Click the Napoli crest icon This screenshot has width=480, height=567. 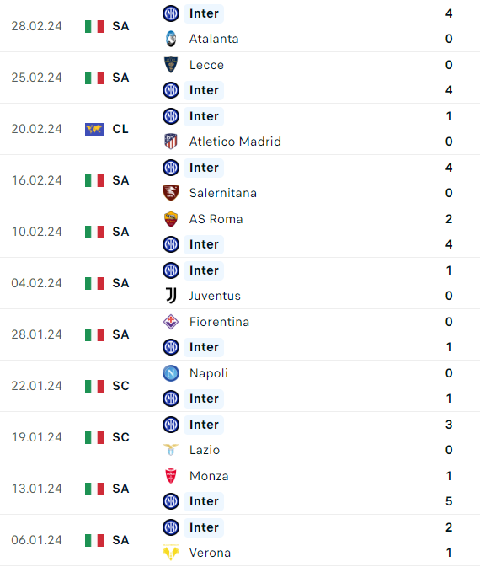pos(171,373)
